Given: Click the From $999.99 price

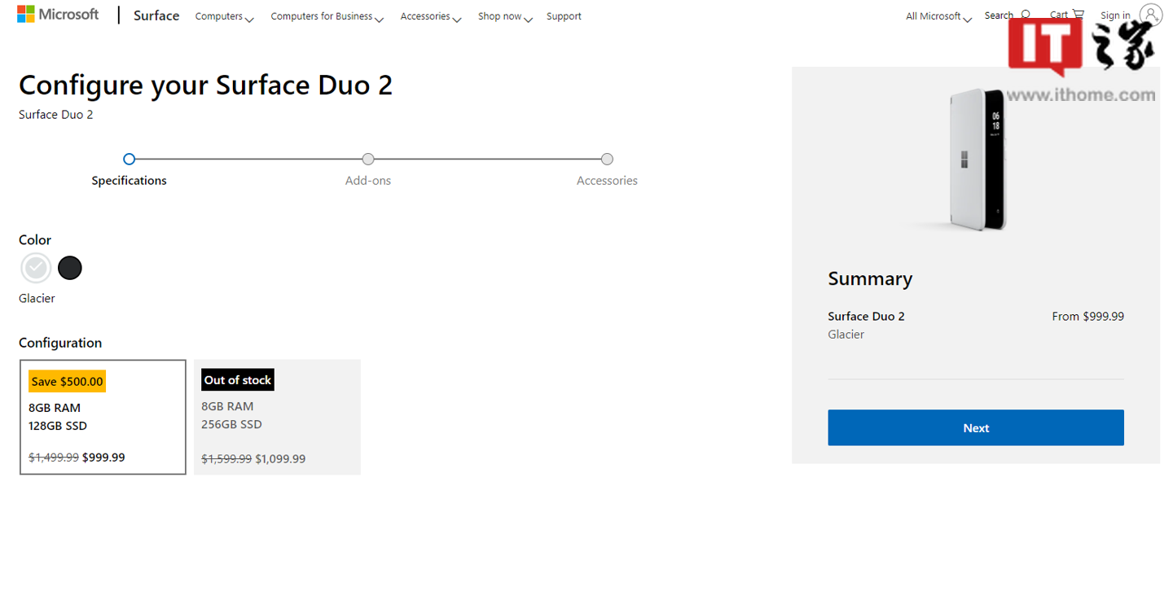Looking at the screenshot, I should tap(1087, 316).
